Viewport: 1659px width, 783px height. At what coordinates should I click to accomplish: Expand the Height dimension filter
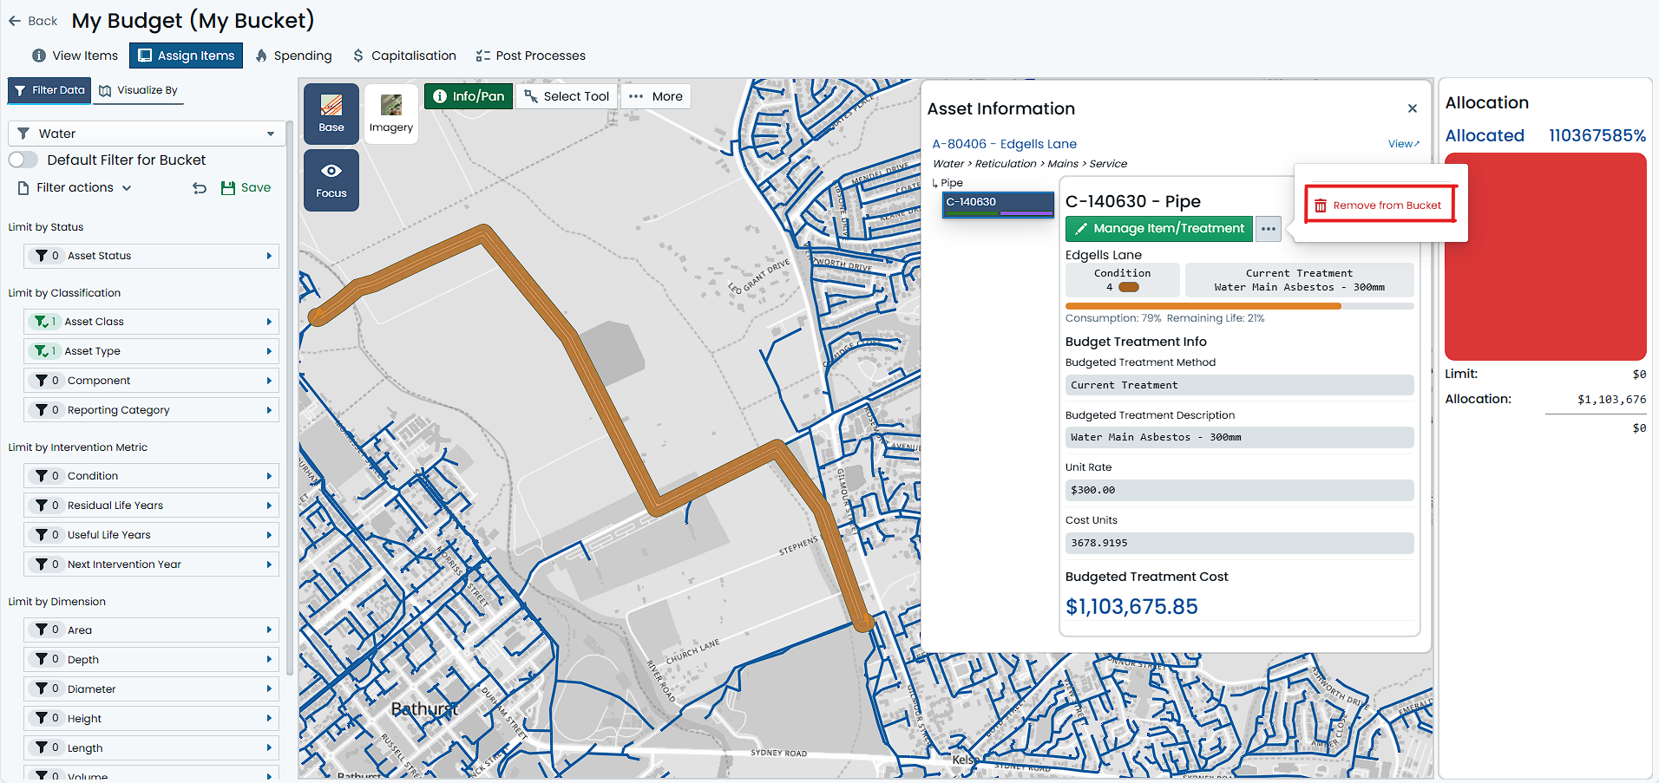[x=152, y=719]
